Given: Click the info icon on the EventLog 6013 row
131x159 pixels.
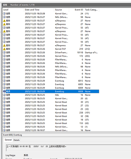Looking at the screenshot, I should point(4,81).
